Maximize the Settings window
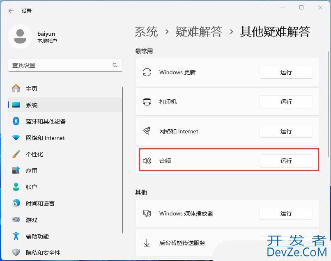The image size is (331, 261). (301, 7)
